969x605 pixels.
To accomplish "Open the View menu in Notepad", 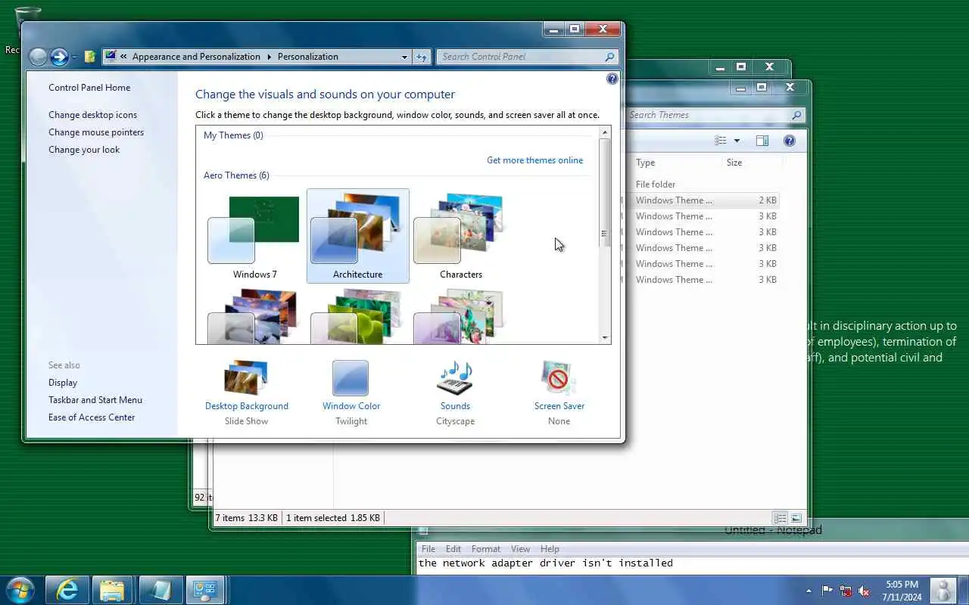I will coord(520,549).
